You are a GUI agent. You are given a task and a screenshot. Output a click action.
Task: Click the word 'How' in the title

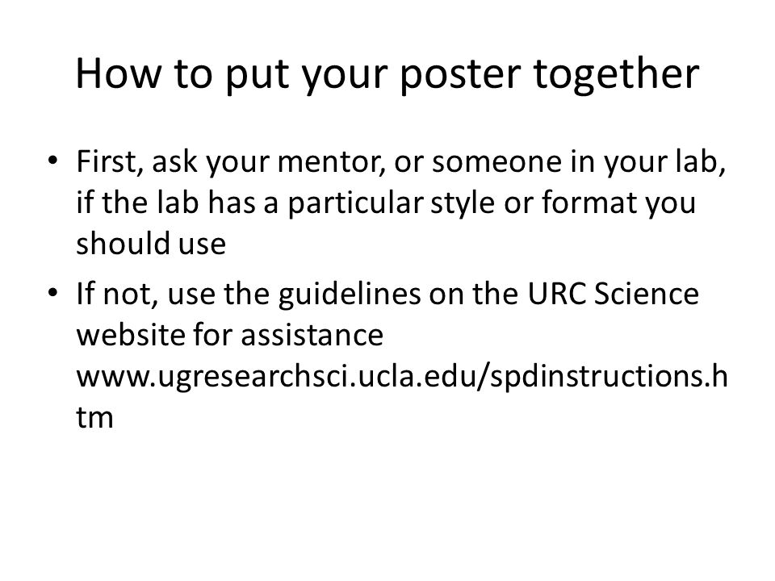coord(119,73)
